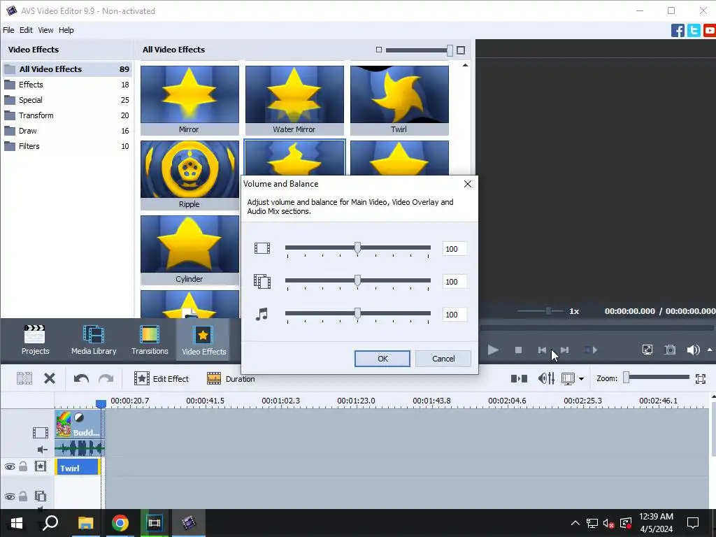
Task: Click the preview display mode monitor icon
Action: (x=568, y=378)
